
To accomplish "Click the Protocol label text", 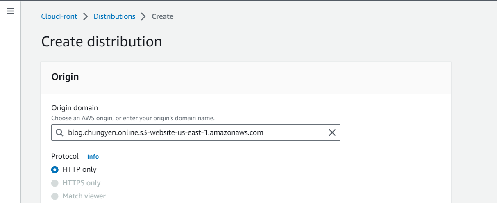I will (x=65, y=156).
